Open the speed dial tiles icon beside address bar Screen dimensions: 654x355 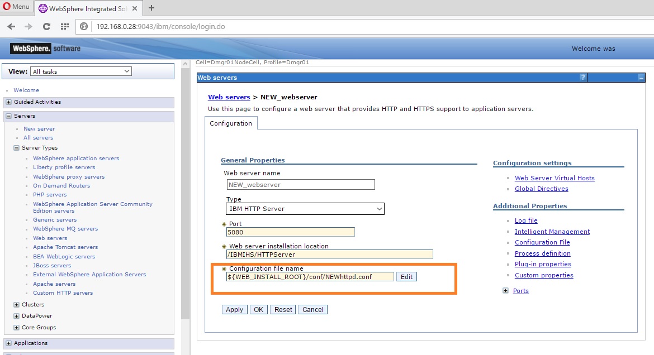point(64,26)
